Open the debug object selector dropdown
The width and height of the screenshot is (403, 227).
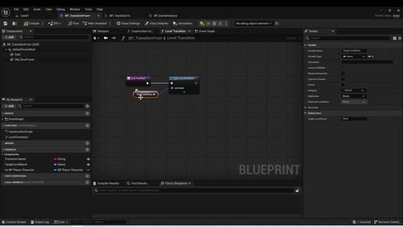253,23
